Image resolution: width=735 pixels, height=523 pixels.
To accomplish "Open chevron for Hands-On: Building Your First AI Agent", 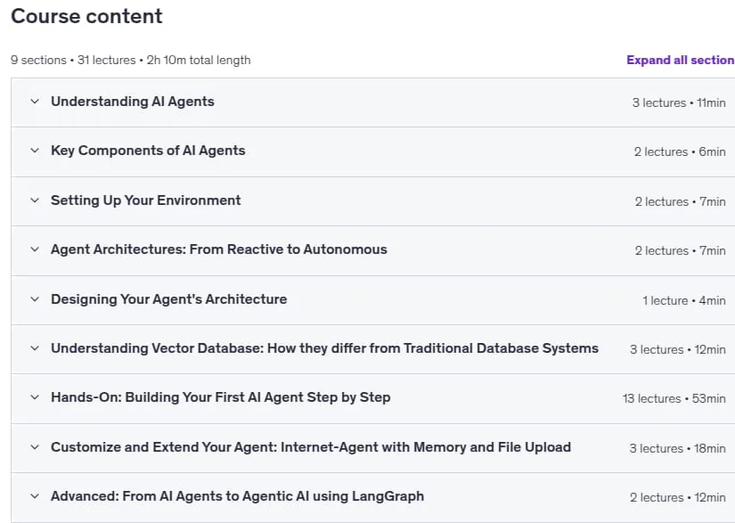I will (x=35, y=397).
